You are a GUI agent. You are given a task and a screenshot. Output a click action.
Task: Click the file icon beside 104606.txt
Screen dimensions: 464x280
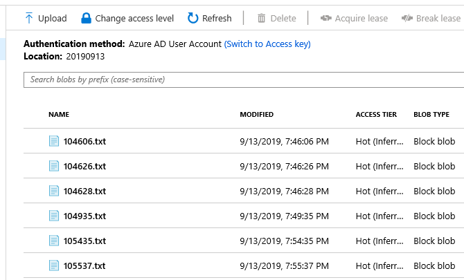click(x=54, y=141)
